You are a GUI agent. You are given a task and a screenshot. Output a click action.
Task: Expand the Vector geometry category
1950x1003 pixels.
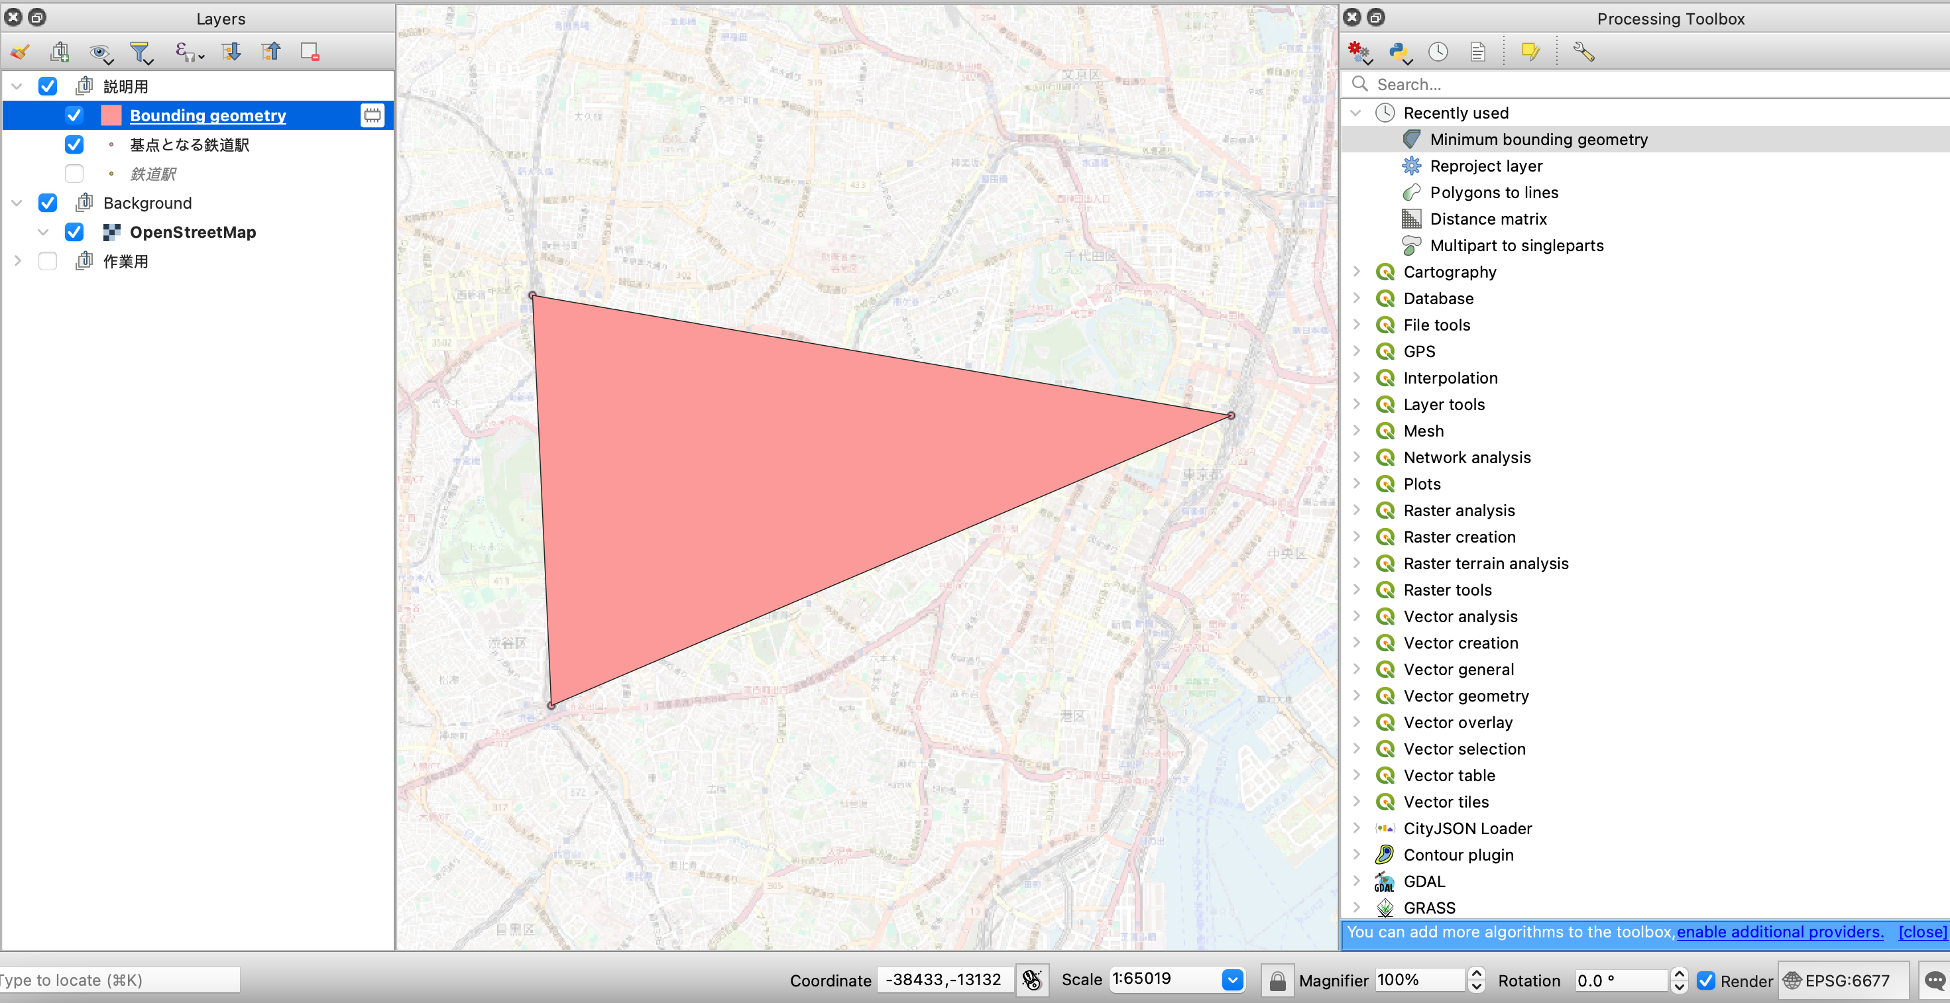tap(1357, 696)
